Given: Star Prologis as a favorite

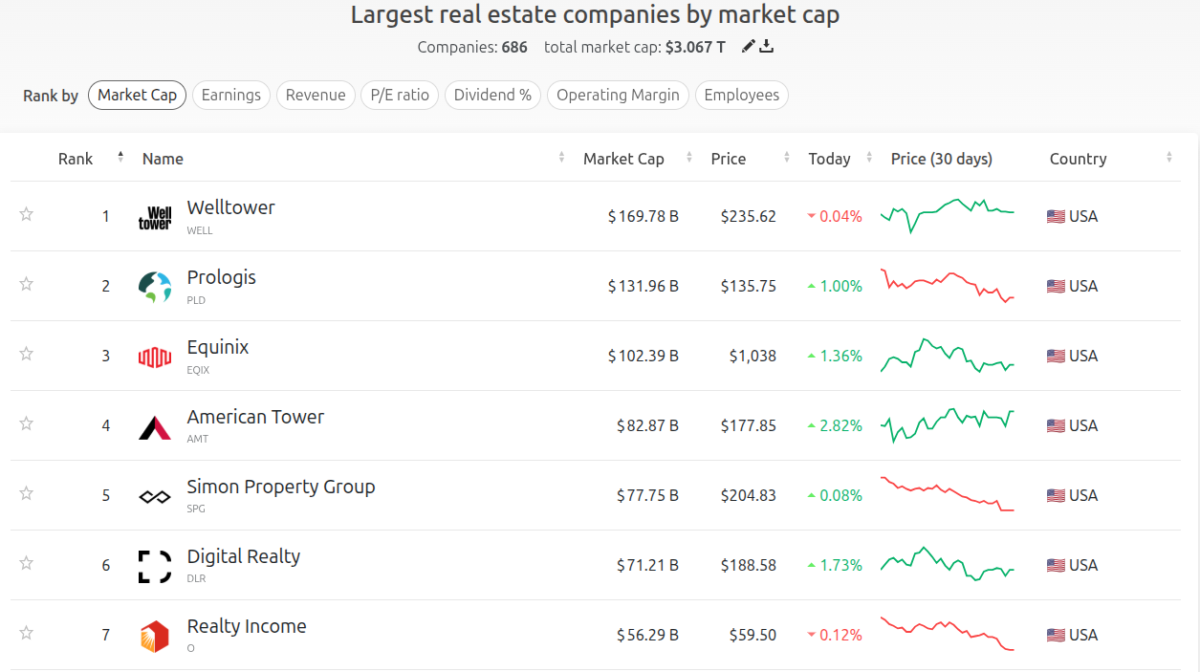Looking at the screenshot, I should pyautogui.click(x=27, y=284).
